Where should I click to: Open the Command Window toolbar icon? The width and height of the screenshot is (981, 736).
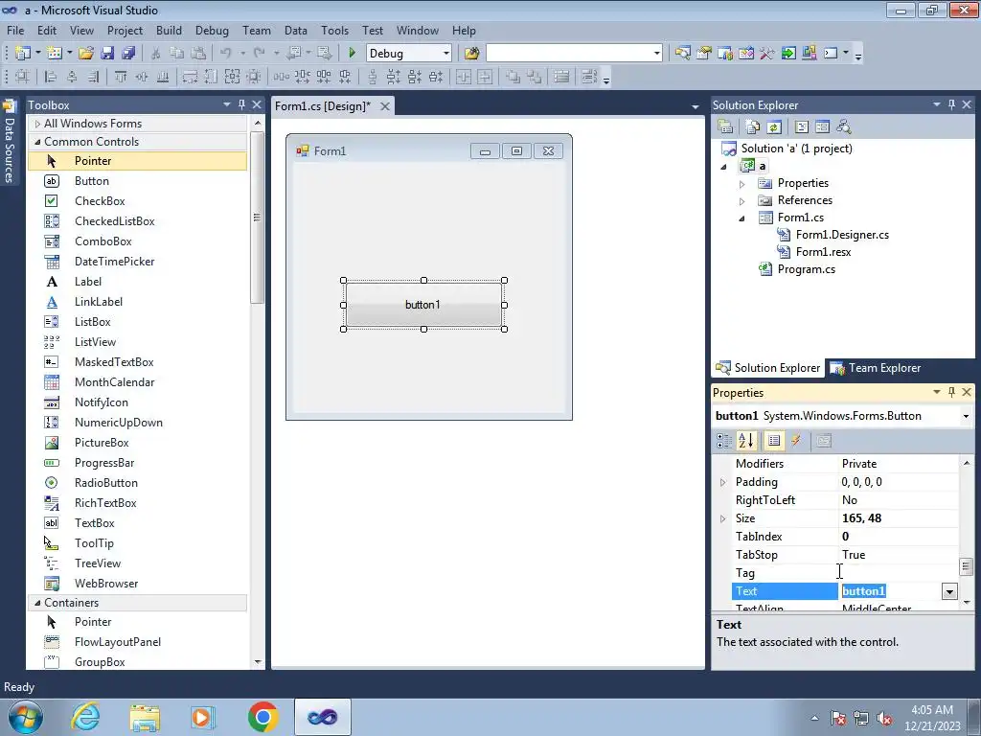(831, 54)
